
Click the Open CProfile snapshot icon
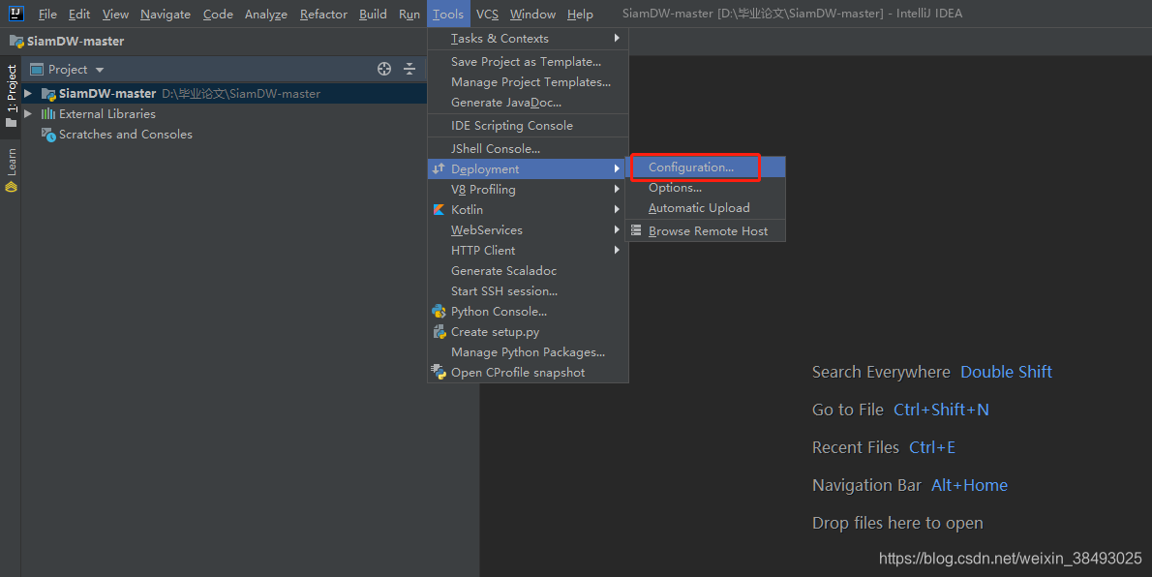coord(439,373)
